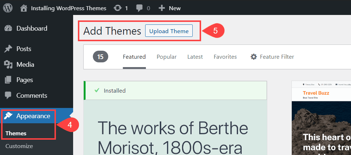The image size is (351, 155).
Task: Switch to the Popular tab
Action: (167, 57)
